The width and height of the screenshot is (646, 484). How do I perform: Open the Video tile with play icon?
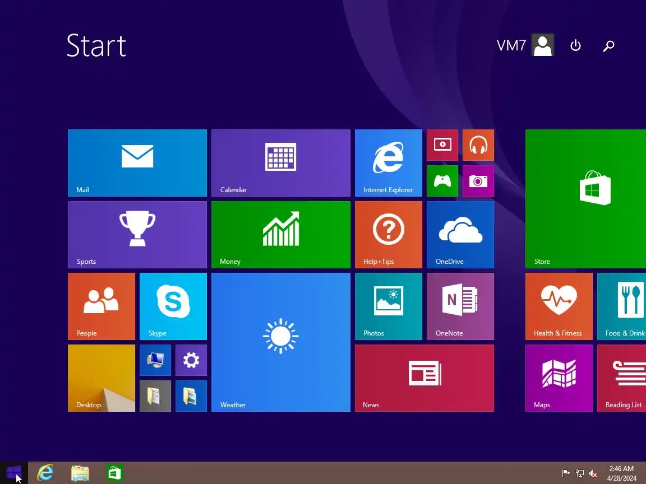click(x=442, y=145)
